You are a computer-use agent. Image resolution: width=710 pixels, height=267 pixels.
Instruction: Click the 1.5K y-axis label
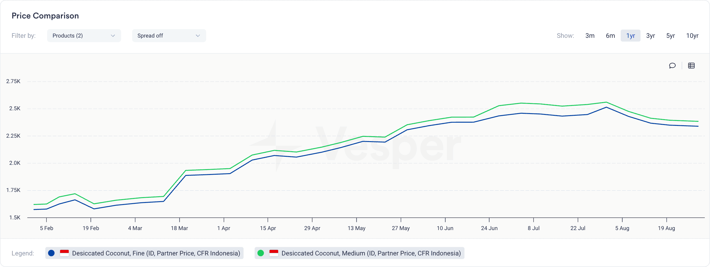tap(15, 218)
